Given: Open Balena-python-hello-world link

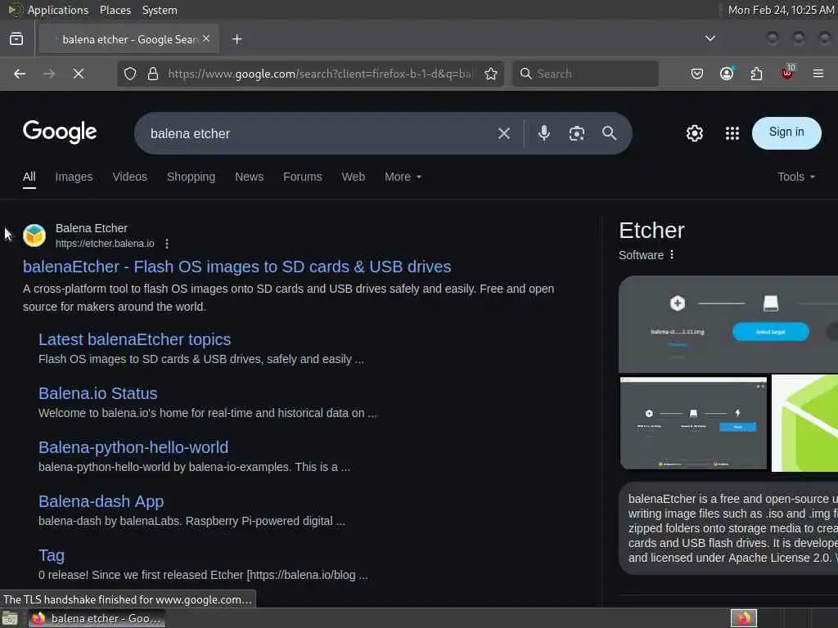Looking at the screenshot, I should tap(133, 447).
